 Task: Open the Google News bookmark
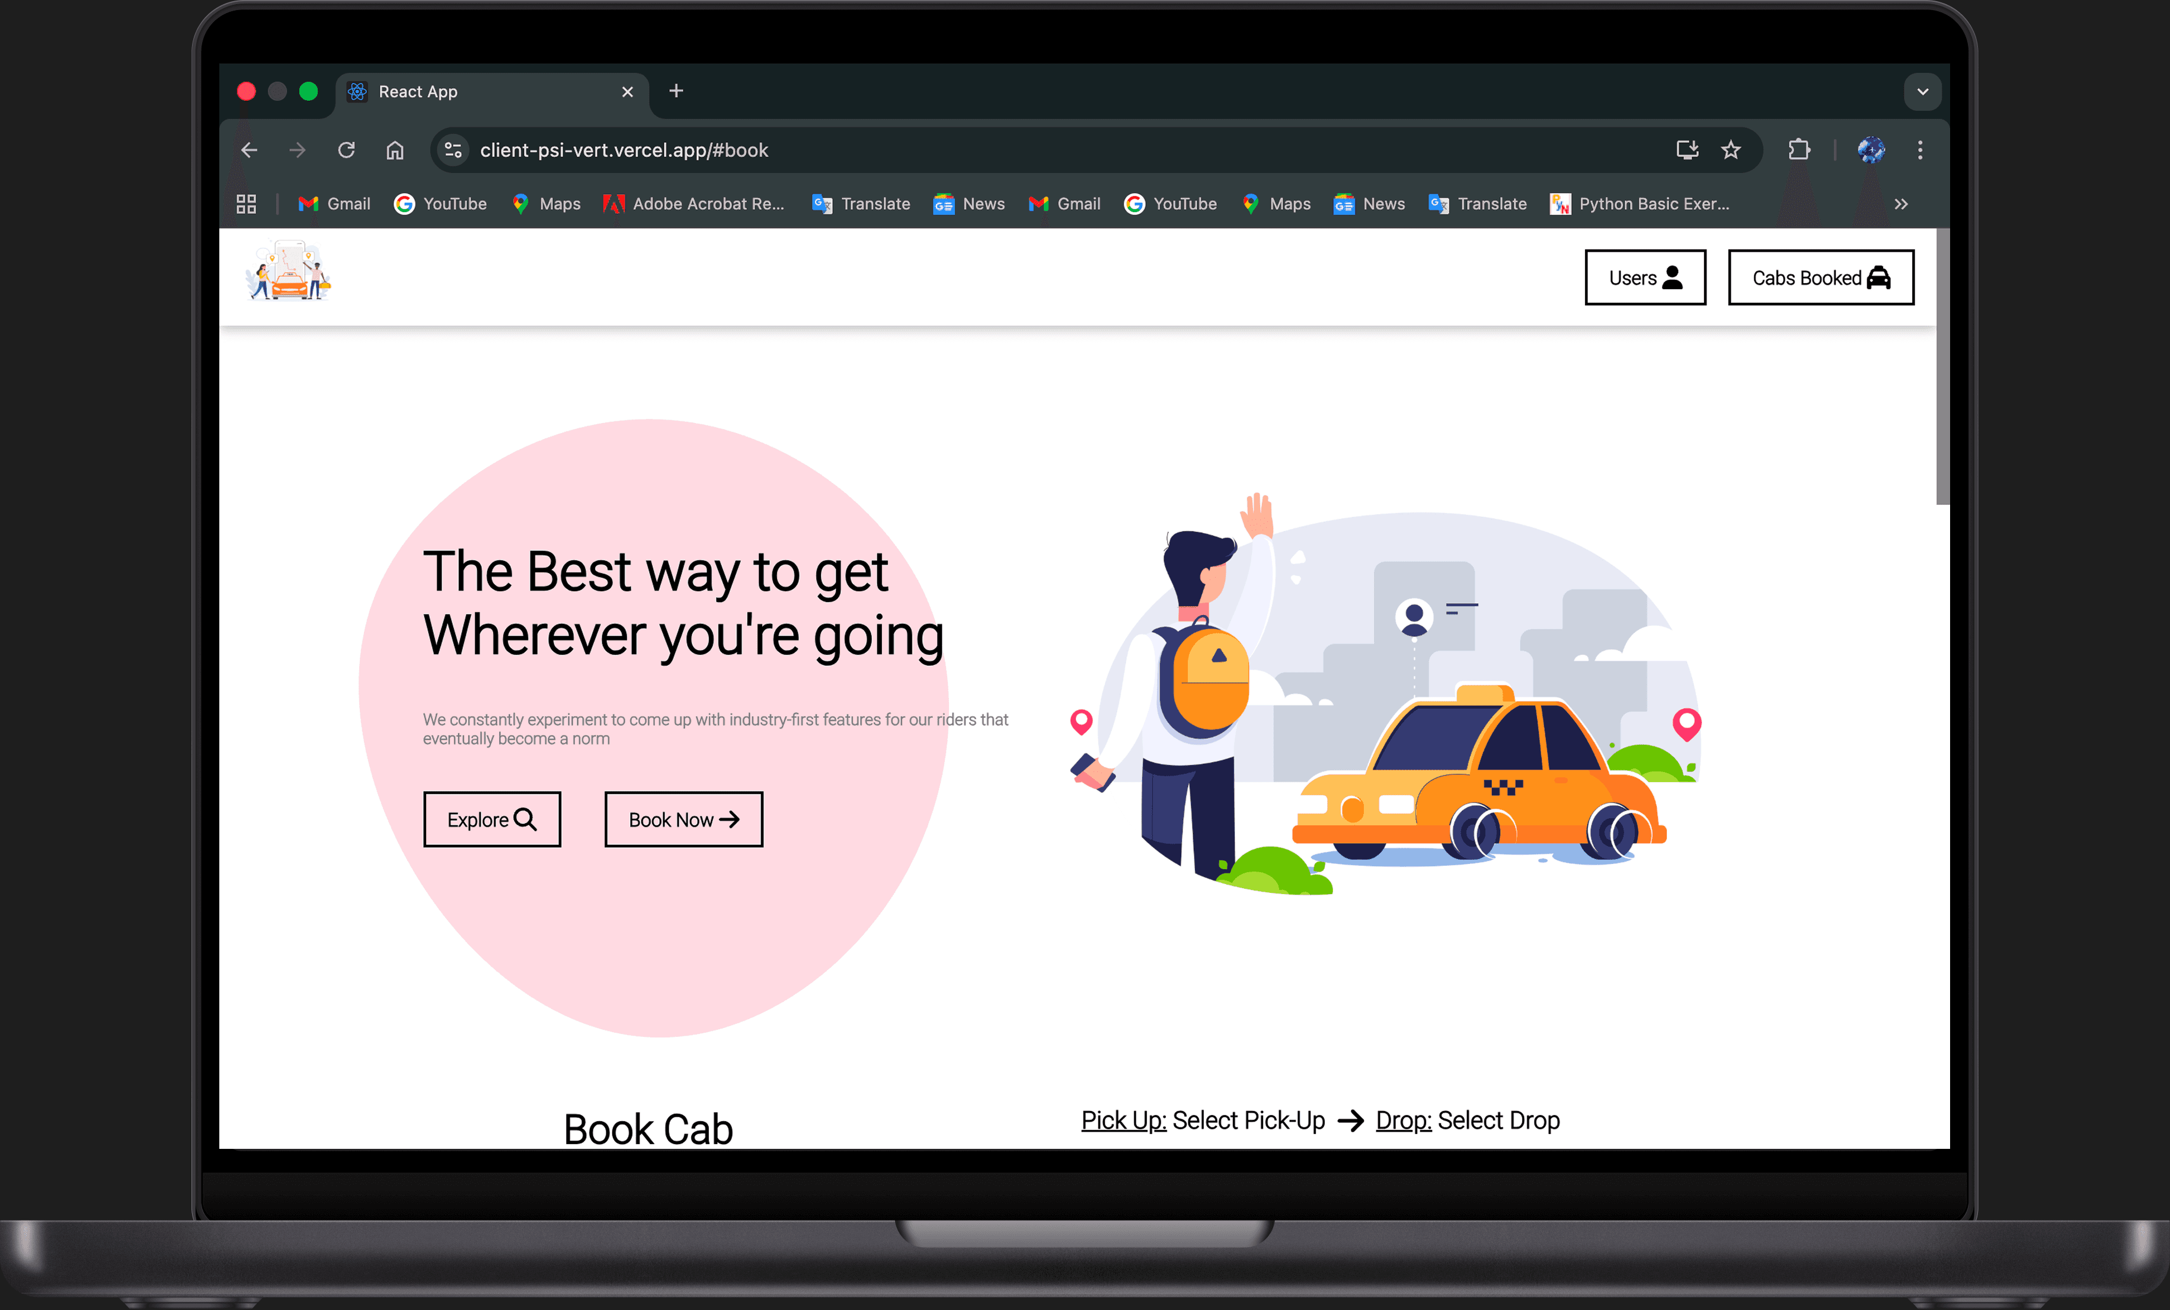(x=969, y=203)
